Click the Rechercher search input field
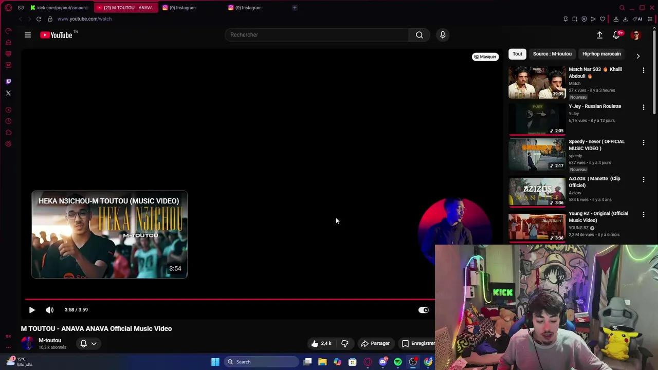This screenshot has height=370, width=658. pyautogui.click(x=317, y=35)
